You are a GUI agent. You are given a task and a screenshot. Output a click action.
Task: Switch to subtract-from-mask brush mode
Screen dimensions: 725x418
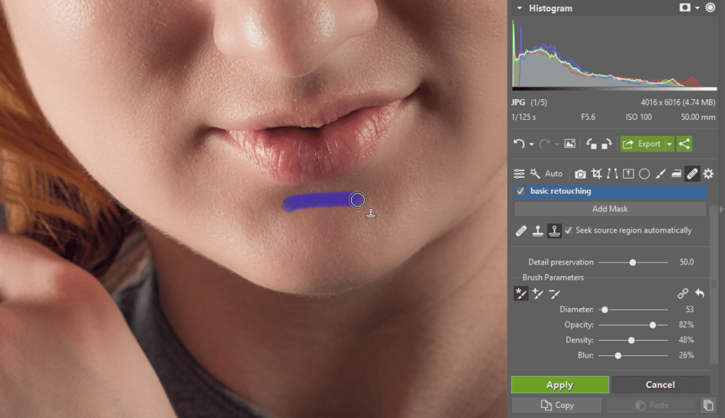(x=554, y=293)
